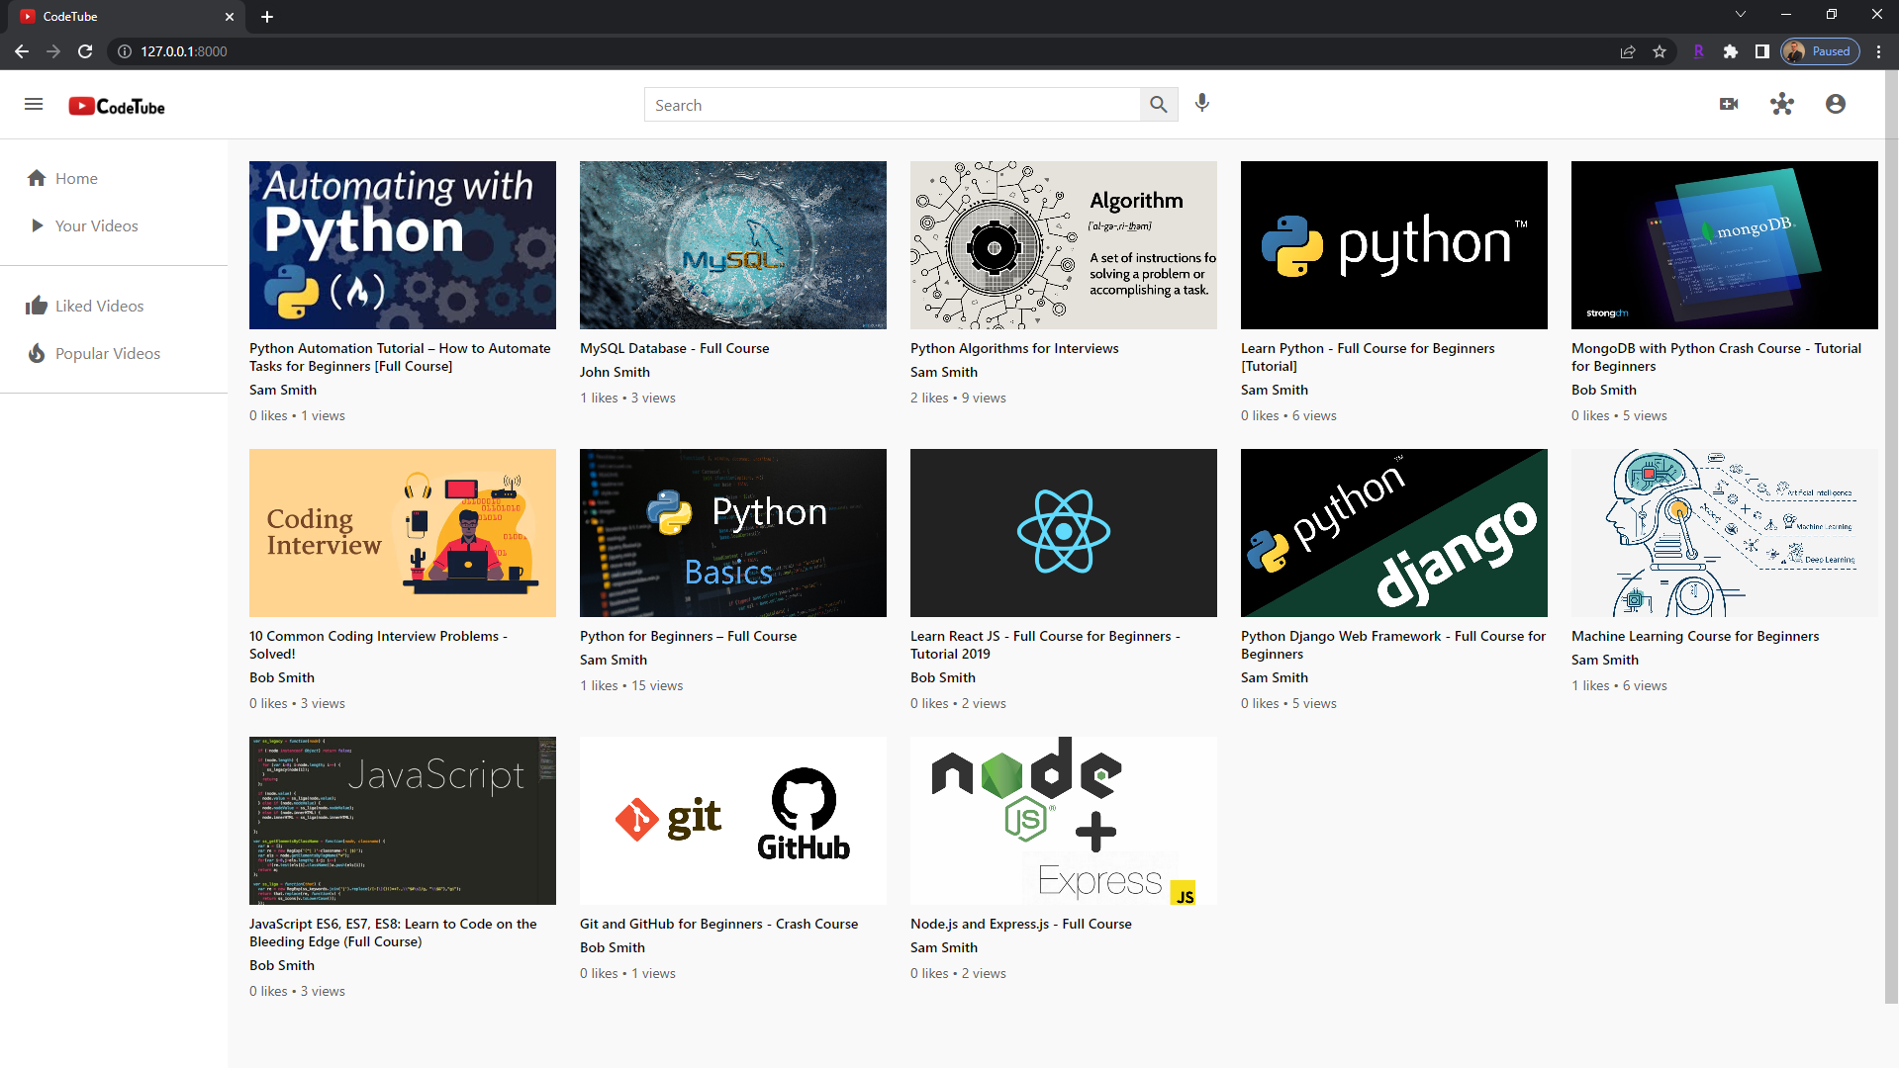Open the MySQL video thumbnail

click(733, 245)
